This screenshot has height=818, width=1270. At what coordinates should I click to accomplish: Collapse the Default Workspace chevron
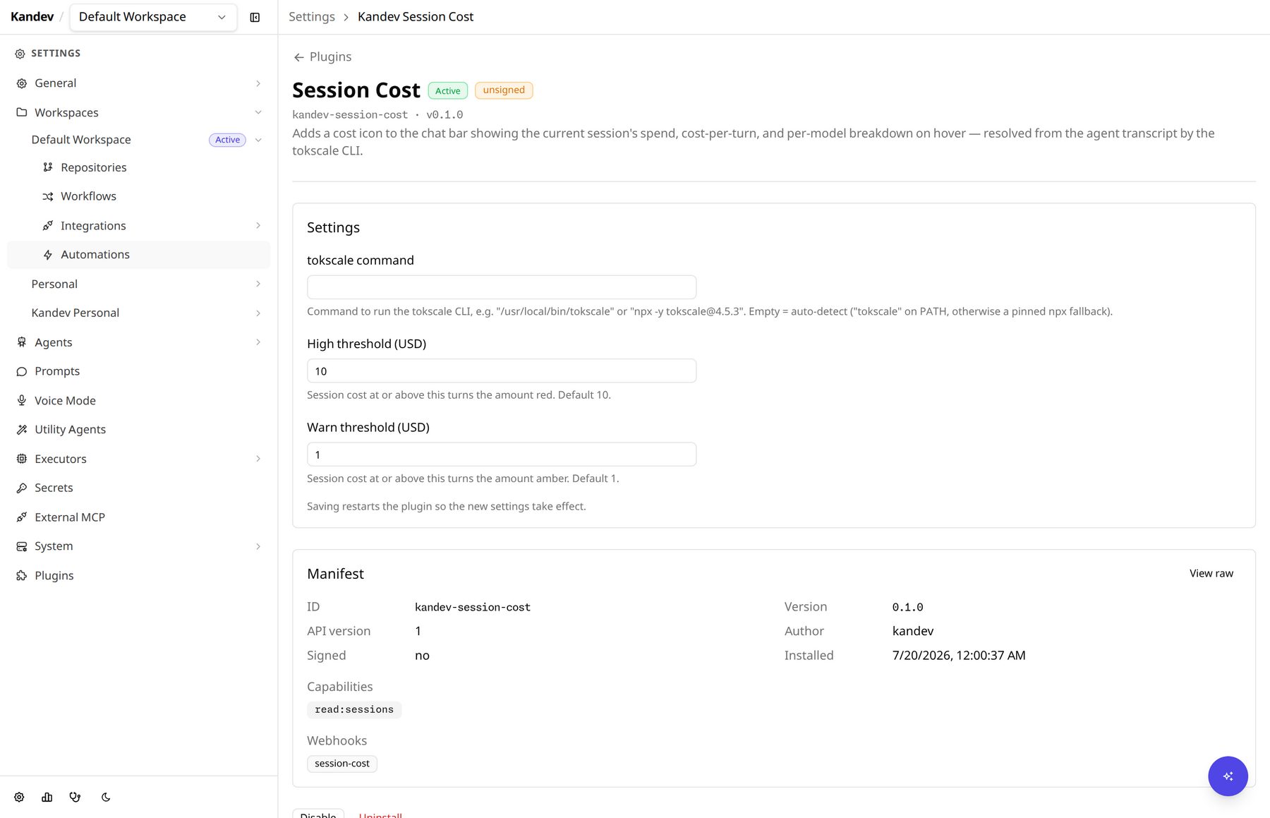point(258,140)
